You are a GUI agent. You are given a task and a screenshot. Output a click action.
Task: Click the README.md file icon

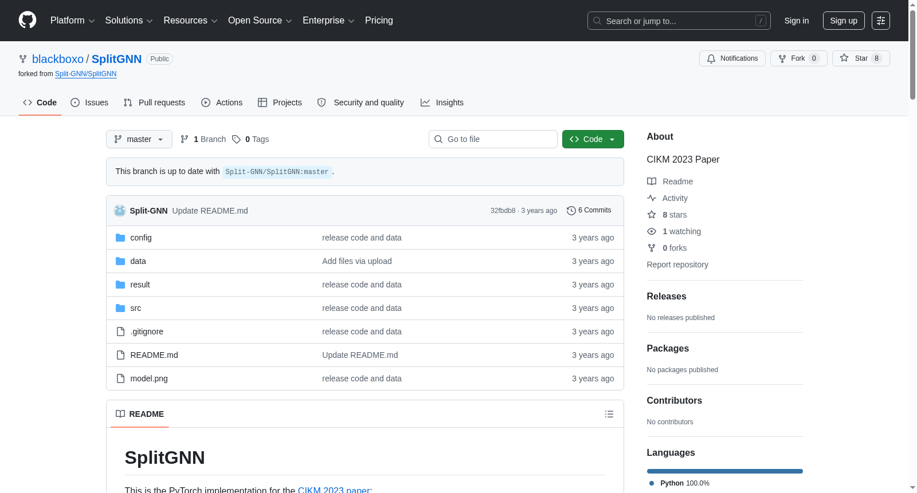point(120,355)
